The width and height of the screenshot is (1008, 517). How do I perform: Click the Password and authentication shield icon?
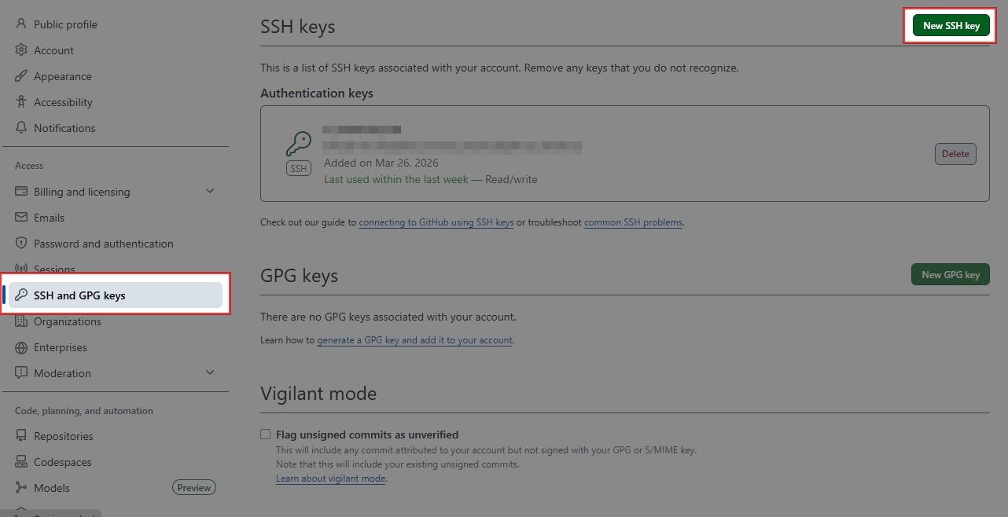coord(21,244)
